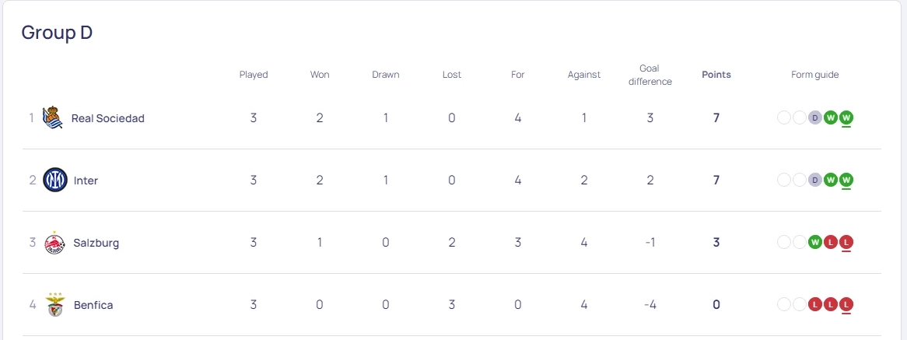Screen dimensions: 907x340
Task: Click the Form guide column header
Action: (x=814, y=75)
